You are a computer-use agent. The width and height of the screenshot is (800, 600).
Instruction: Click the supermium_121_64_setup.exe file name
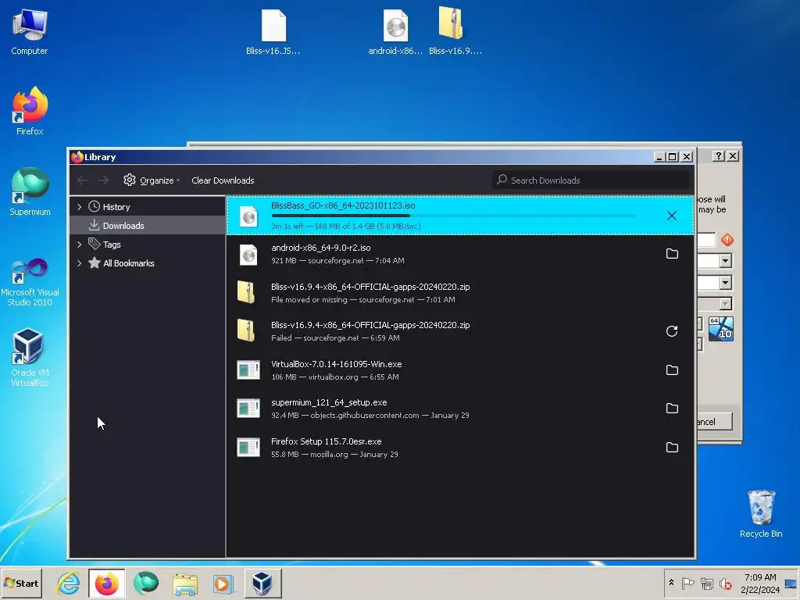tap(329, 403)
